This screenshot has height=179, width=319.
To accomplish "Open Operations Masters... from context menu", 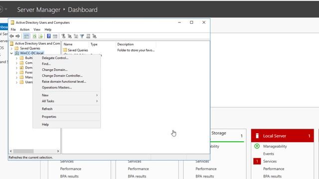I will pos(66,88).
